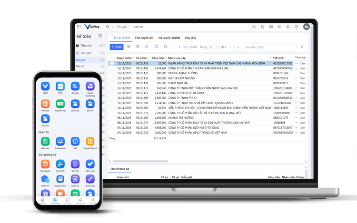Click the house icon in the top-right toolbar

262,27
